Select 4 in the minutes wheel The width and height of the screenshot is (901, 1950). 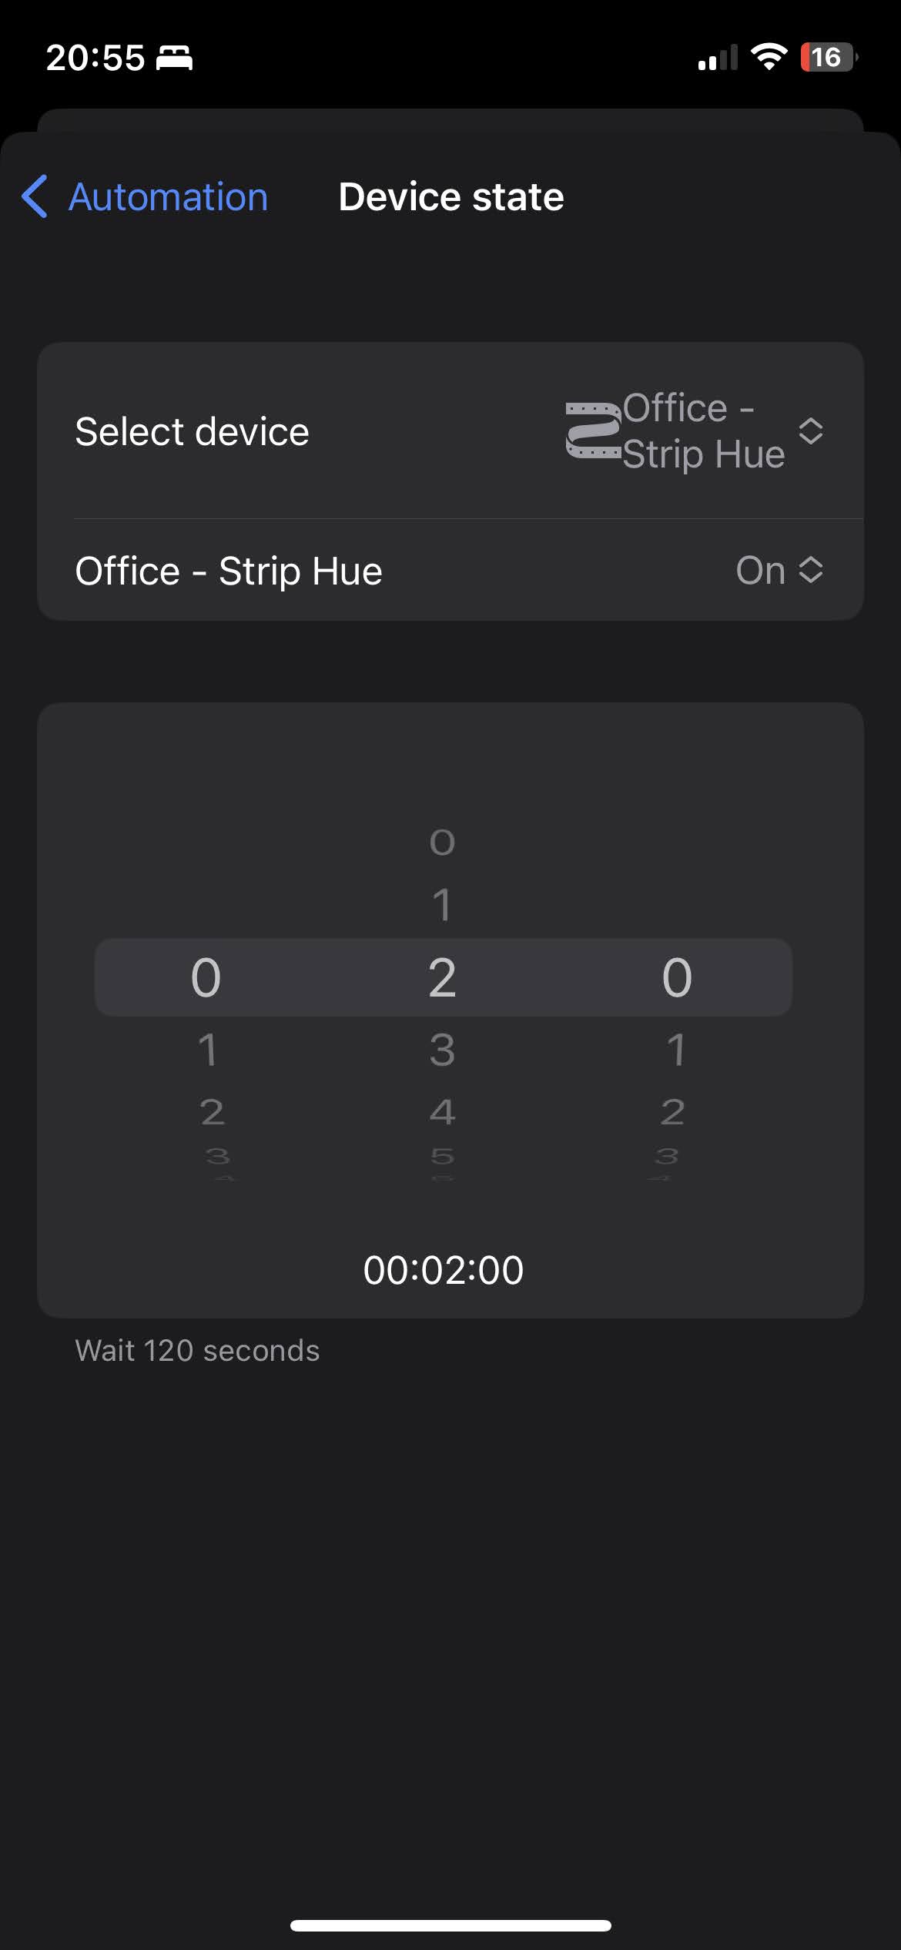pyautogui.click(x=442, y=1111)
